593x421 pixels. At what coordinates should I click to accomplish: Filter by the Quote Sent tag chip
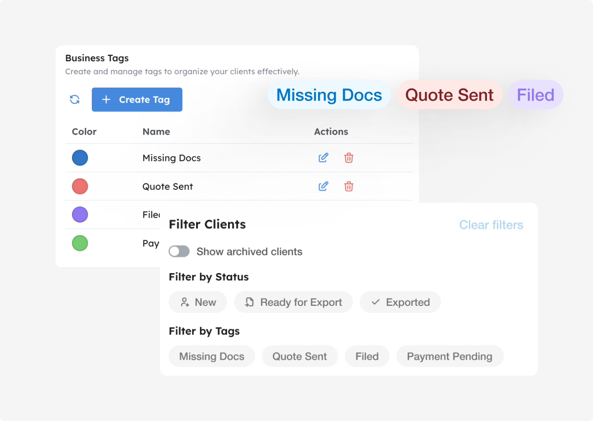pyautogui.click(x=300, y=356)
